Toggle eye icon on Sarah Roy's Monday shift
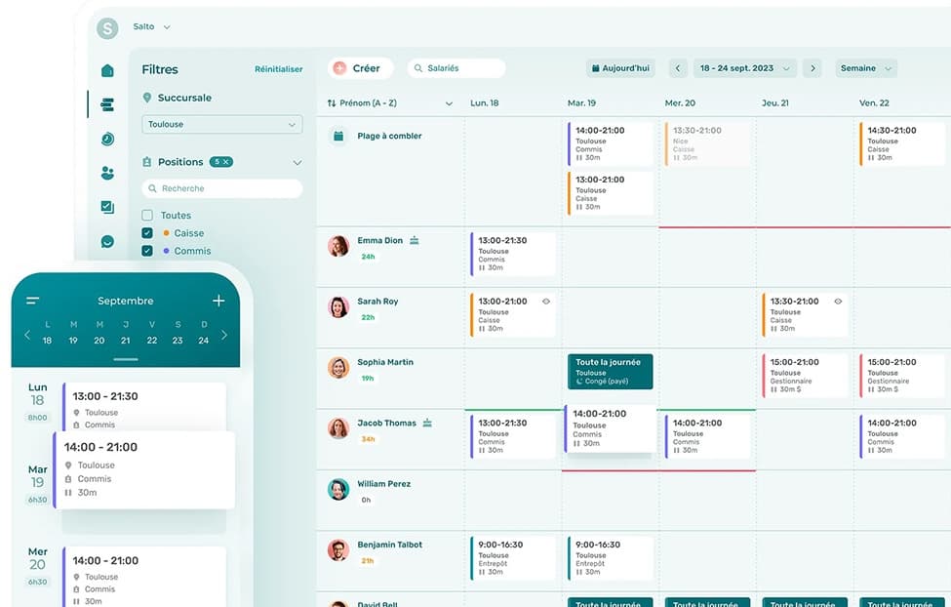The height and width of the screenshot is (607, 951). 546,302
